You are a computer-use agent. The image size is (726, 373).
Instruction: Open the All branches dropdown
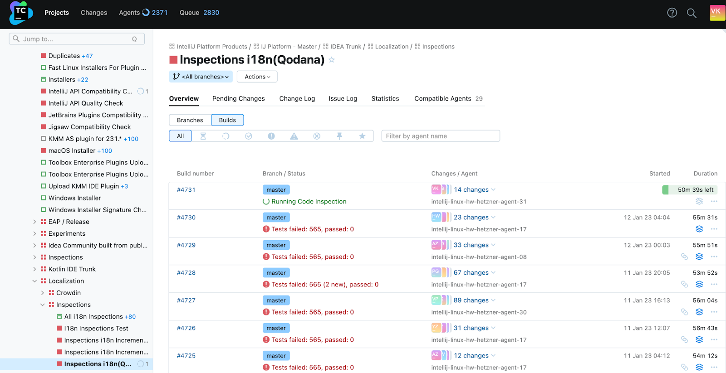click(x=201, y=77)
